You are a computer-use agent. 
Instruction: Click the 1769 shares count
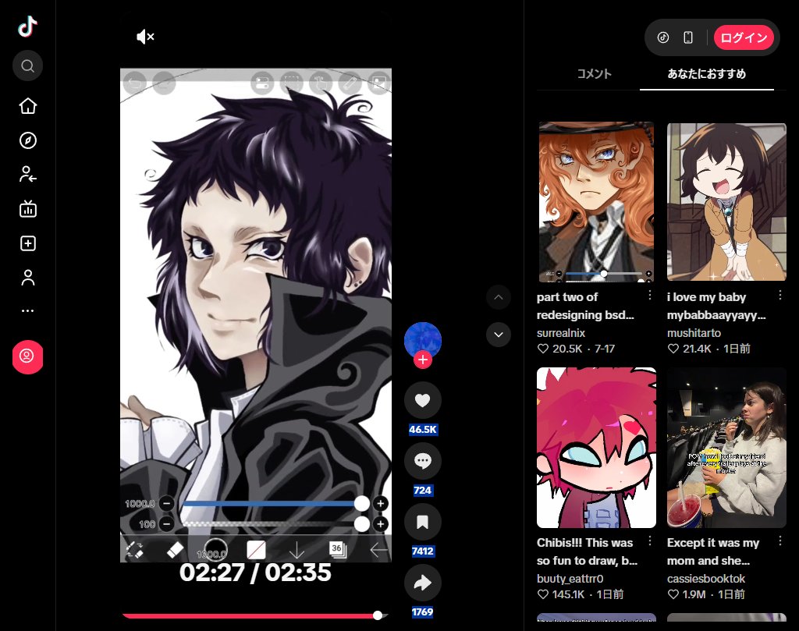coord(422,612)
